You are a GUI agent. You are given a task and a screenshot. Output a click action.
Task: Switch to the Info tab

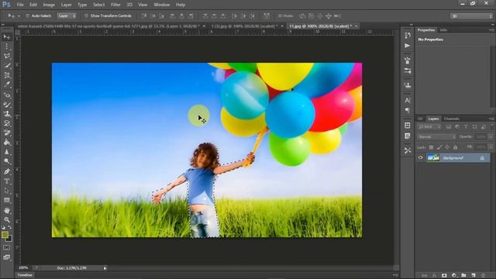[x=443, y=30]
